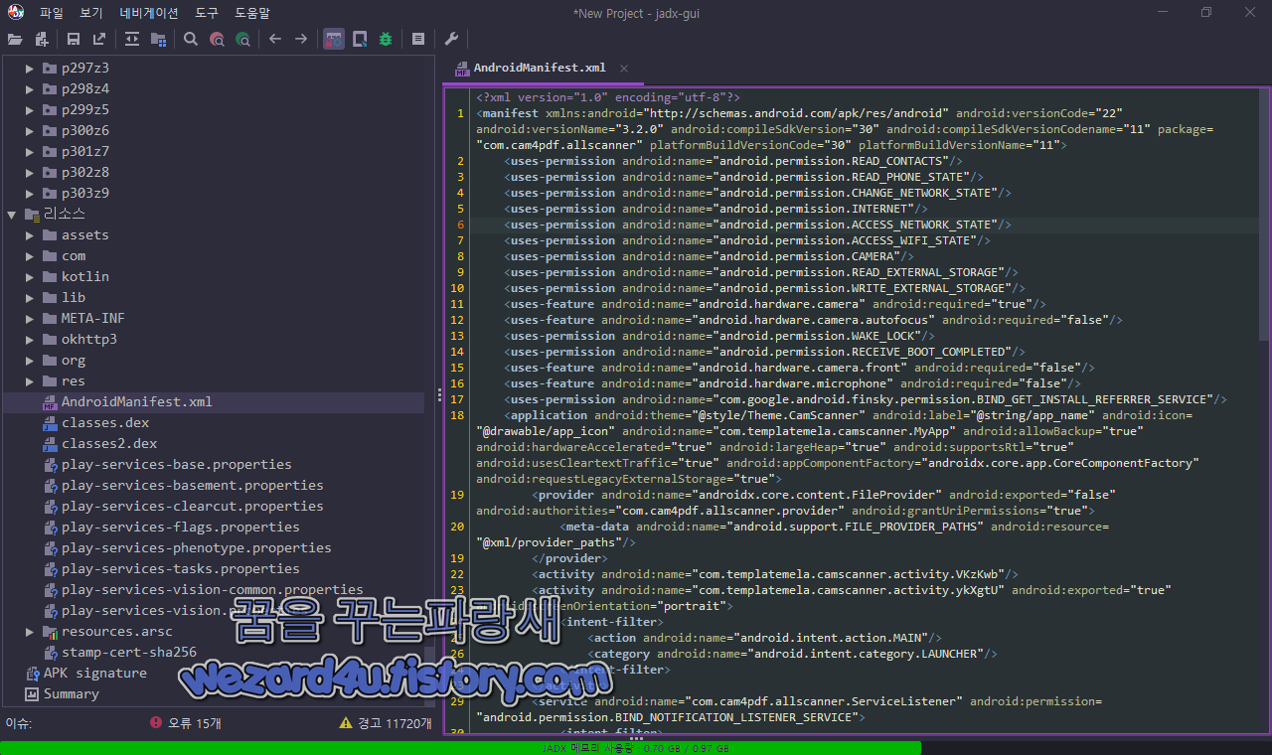Click the Quark engine toolbar icon

(x=360, y=39)
